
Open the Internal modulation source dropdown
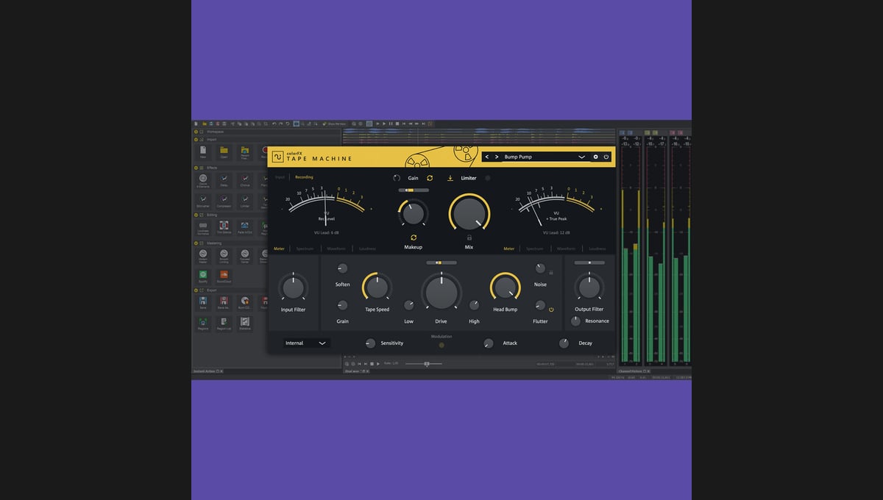pos(306,343)
